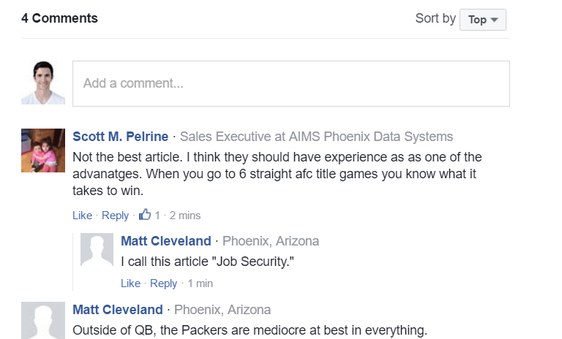Click the "1 min" timestamp on Matt's reply
The image size is (562, 339).
coord(201,283)
